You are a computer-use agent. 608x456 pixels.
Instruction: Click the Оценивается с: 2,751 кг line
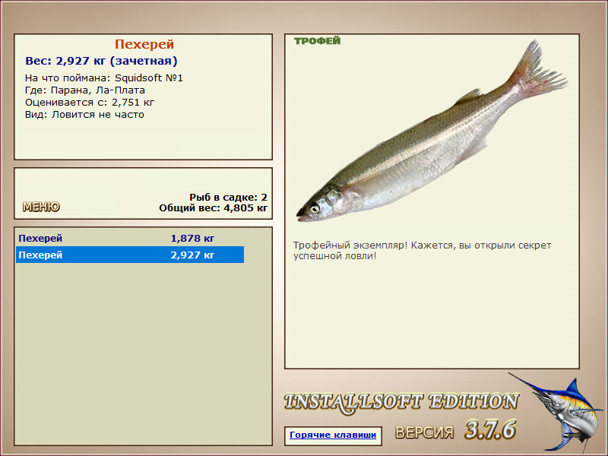[90, 103]
